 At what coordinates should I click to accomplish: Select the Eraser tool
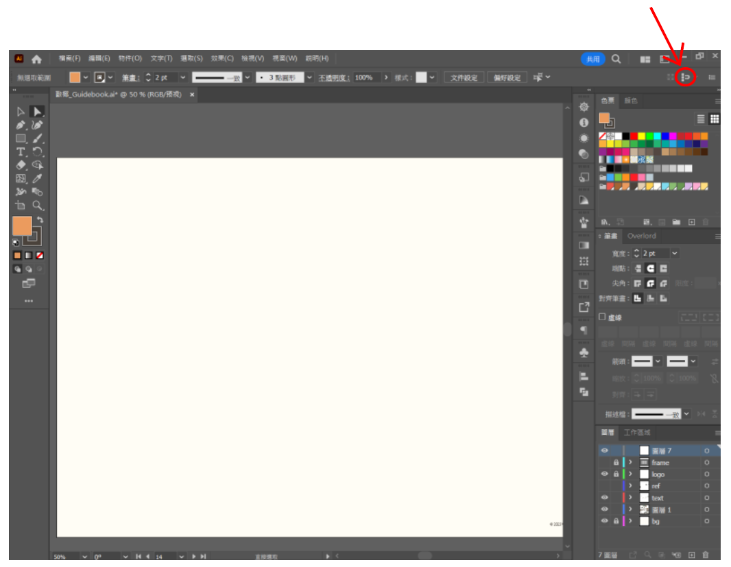click(21, 165)
